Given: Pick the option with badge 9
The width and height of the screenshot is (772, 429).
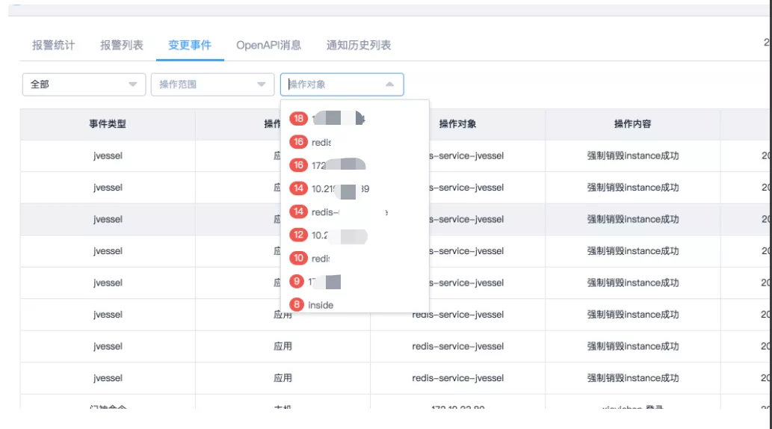Looking at the screenshot, I should coord(354,282).
